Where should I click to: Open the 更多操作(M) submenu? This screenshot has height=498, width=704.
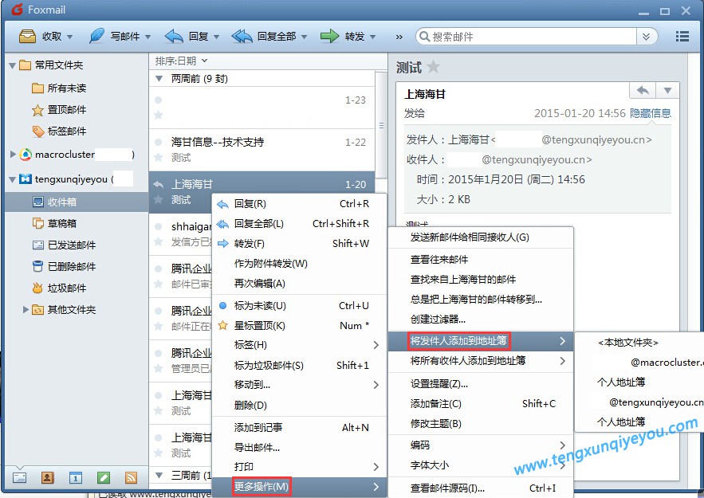(299, 486)
